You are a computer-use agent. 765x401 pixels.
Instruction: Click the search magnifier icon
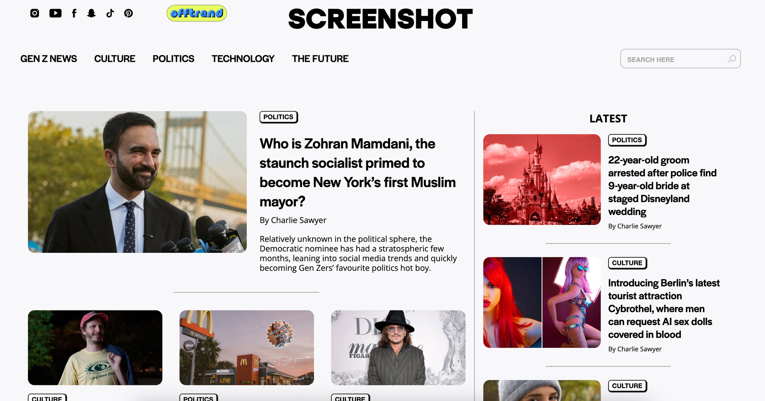point(731,59)
